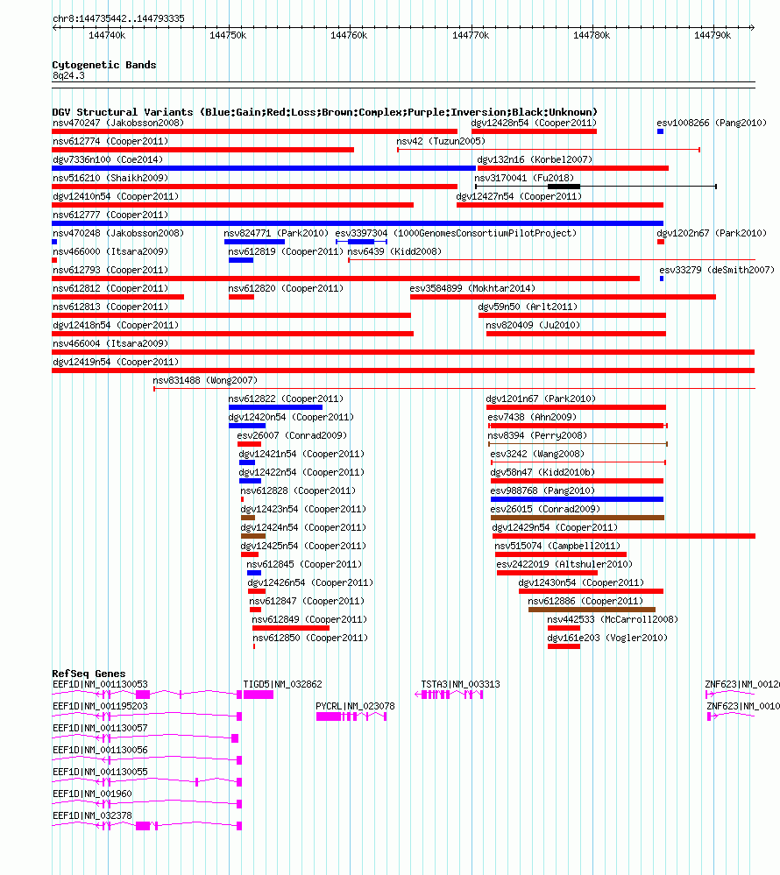
Task: Click the long blue nsv612777 gain bar
Action: click(358, 223)
